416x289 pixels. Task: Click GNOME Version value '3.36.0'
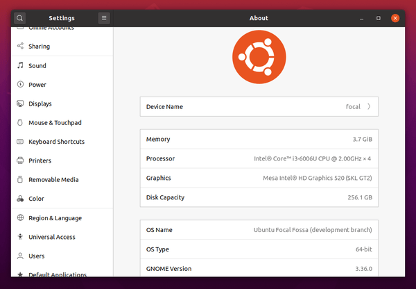pos(364,269)
